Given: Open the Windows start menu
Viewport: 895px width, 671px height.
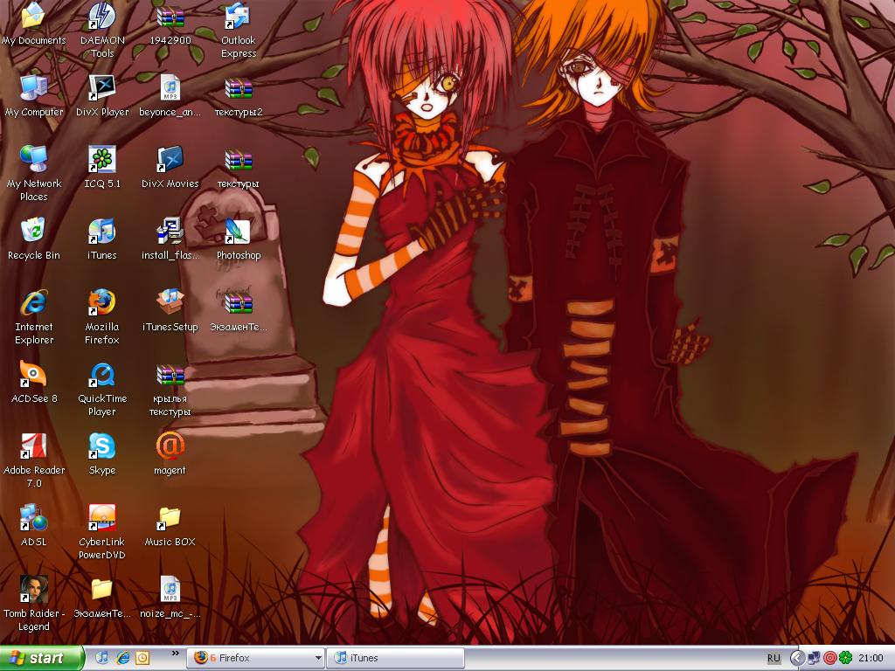Looking at the screenshot, I should (x=42, y=658).
